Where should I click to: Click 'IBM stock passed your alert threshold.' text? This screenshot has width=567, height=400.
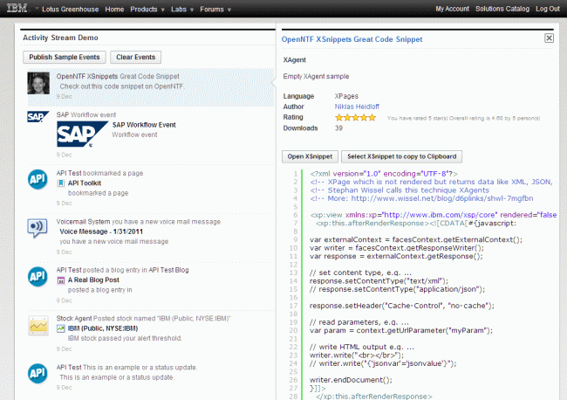(x=125, y=338)
